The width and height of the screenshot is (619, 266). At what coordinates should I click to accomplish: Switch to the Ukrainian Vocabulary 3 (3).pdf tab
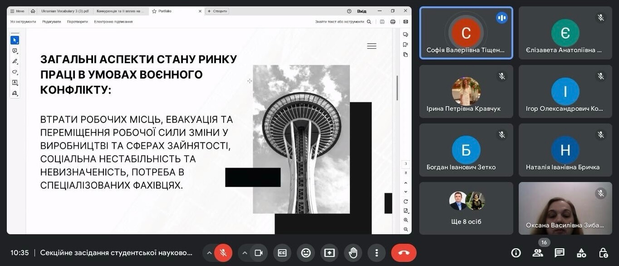pyautogui.click(x=64, y=11)
